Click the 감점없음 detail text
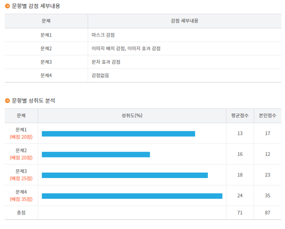This screenshot has width=285, height=229. (100, 76)
